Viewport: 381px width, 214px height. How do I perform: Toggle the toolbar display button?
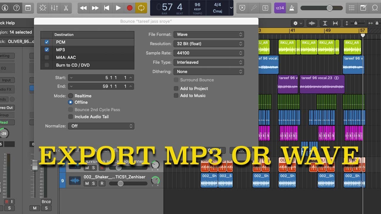pos(28,8)
